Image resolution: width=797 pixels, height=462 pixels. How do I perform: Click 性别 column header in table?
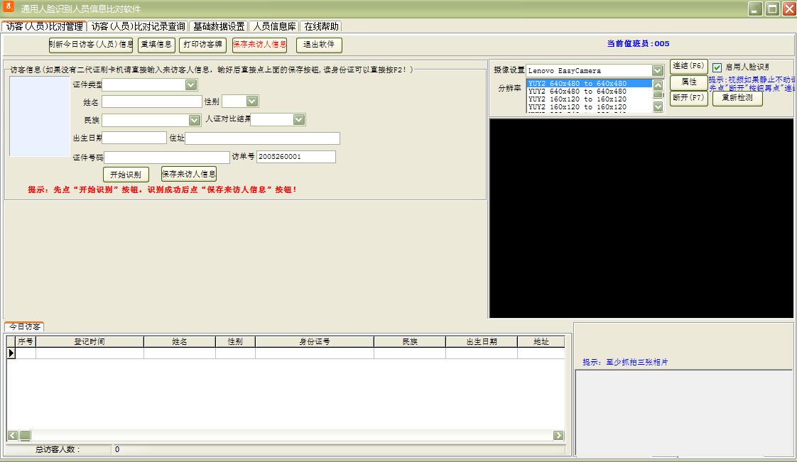click(x=235, y=341)
